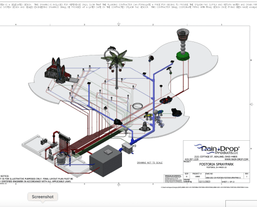Click the SHEET 1 OF 13 cell
Screen dimensions: 257x207
(x=228, y=182)
